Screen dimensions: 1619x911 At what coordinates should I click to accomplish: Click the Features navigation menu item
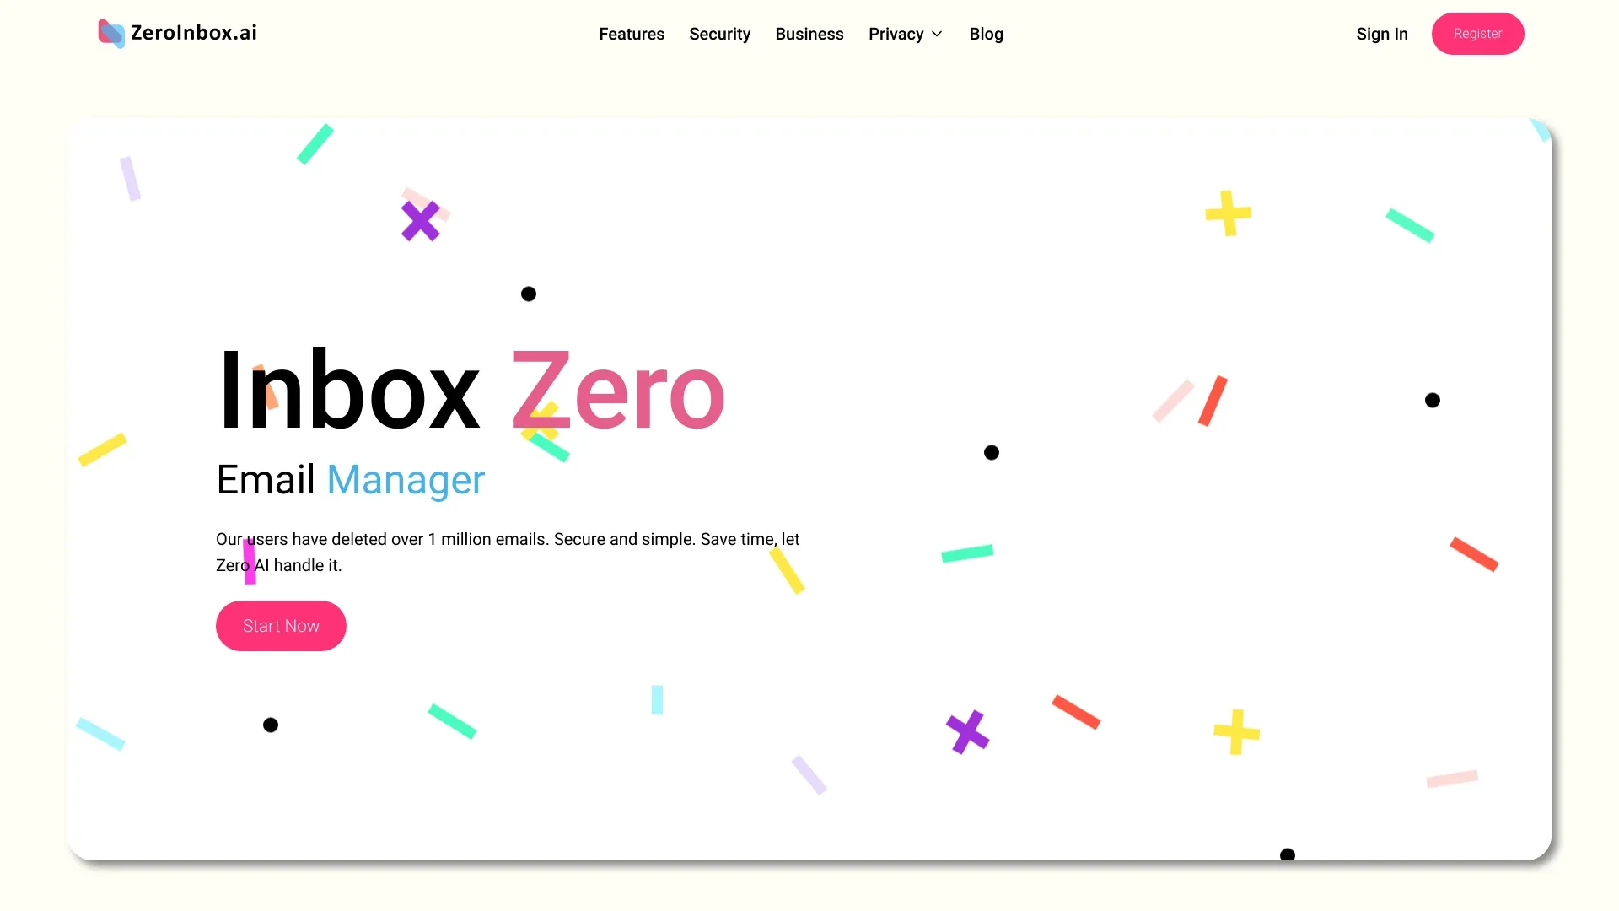(x=632, y=34)
